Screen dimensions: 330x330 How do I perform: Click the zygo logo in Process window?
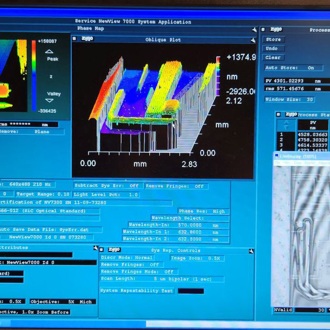point(276,29)
